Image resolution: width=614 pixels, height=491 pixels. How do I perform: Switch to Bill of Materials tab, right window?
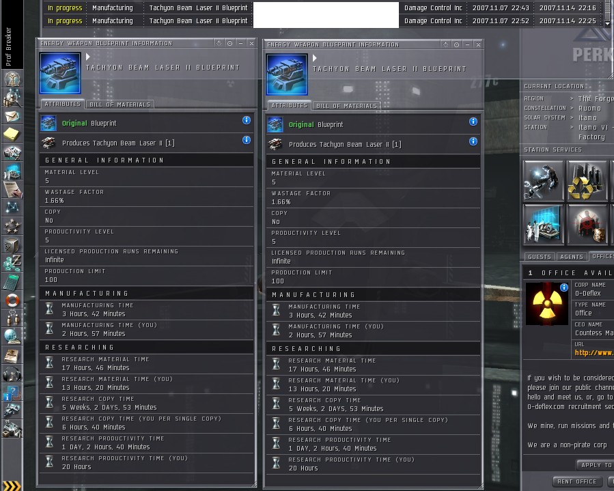(x=346, y=106)
